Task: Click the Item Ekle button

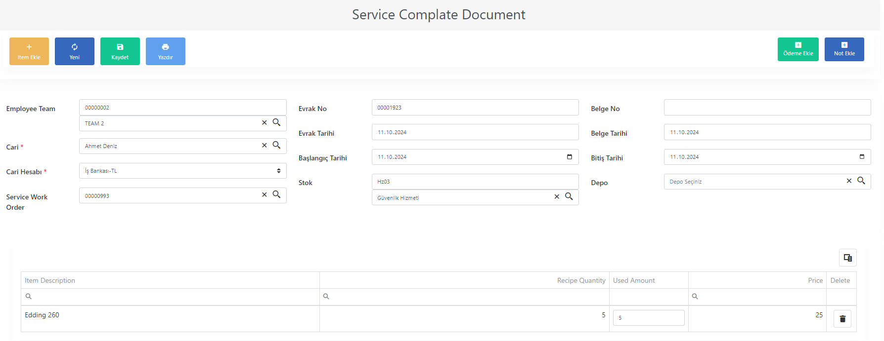Action: [29, 51]
